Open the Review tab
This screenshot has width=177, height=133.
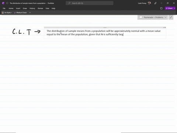(x=40, y=8)
